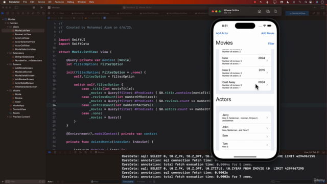Collapse the Models group

(x=8, y=90)
